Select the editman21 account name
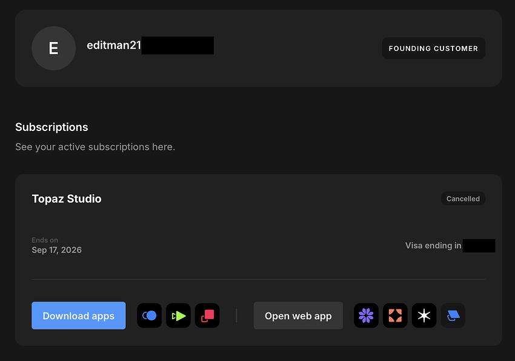Screen dimensions: 515x361 pyautogui.click(x=114, y=45)
